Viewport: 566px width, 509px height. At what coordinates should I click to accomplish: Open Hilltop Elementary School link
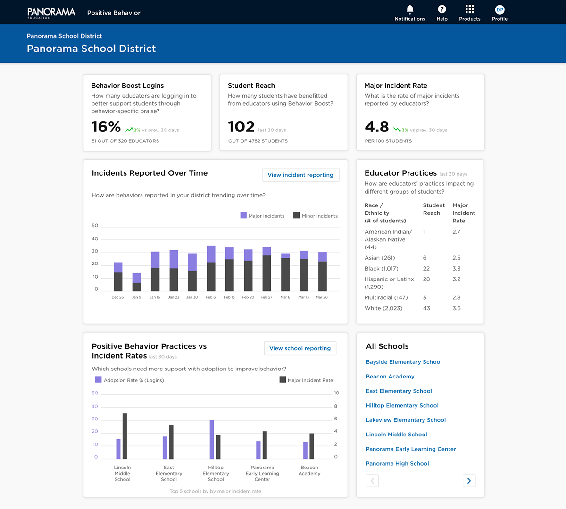pos(402,405)
